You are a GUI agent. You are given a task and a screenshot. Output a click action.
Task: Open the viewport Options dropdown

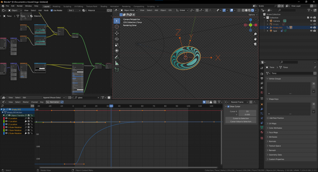253,15
